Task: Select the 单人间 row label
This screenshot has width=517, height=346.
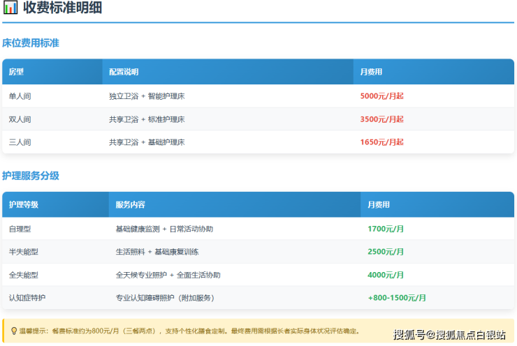Action: coord(20,96)
